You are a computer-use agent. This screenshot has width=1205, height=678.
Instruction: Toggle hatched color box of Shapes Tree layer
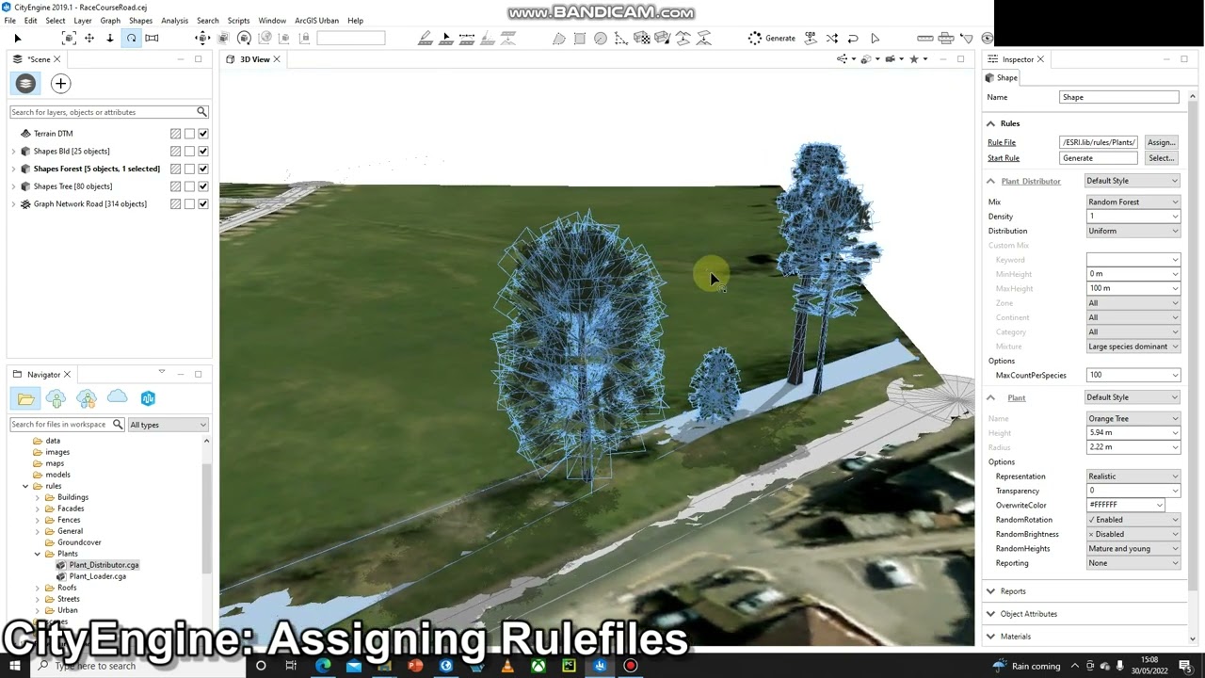pyautogui.click(x=175, y=186)
